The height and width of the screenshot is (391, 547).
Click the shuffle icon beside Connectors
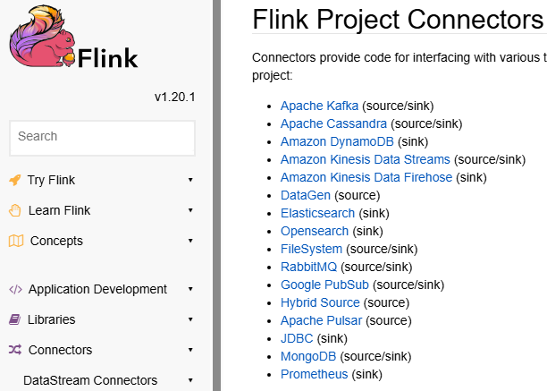15,350
